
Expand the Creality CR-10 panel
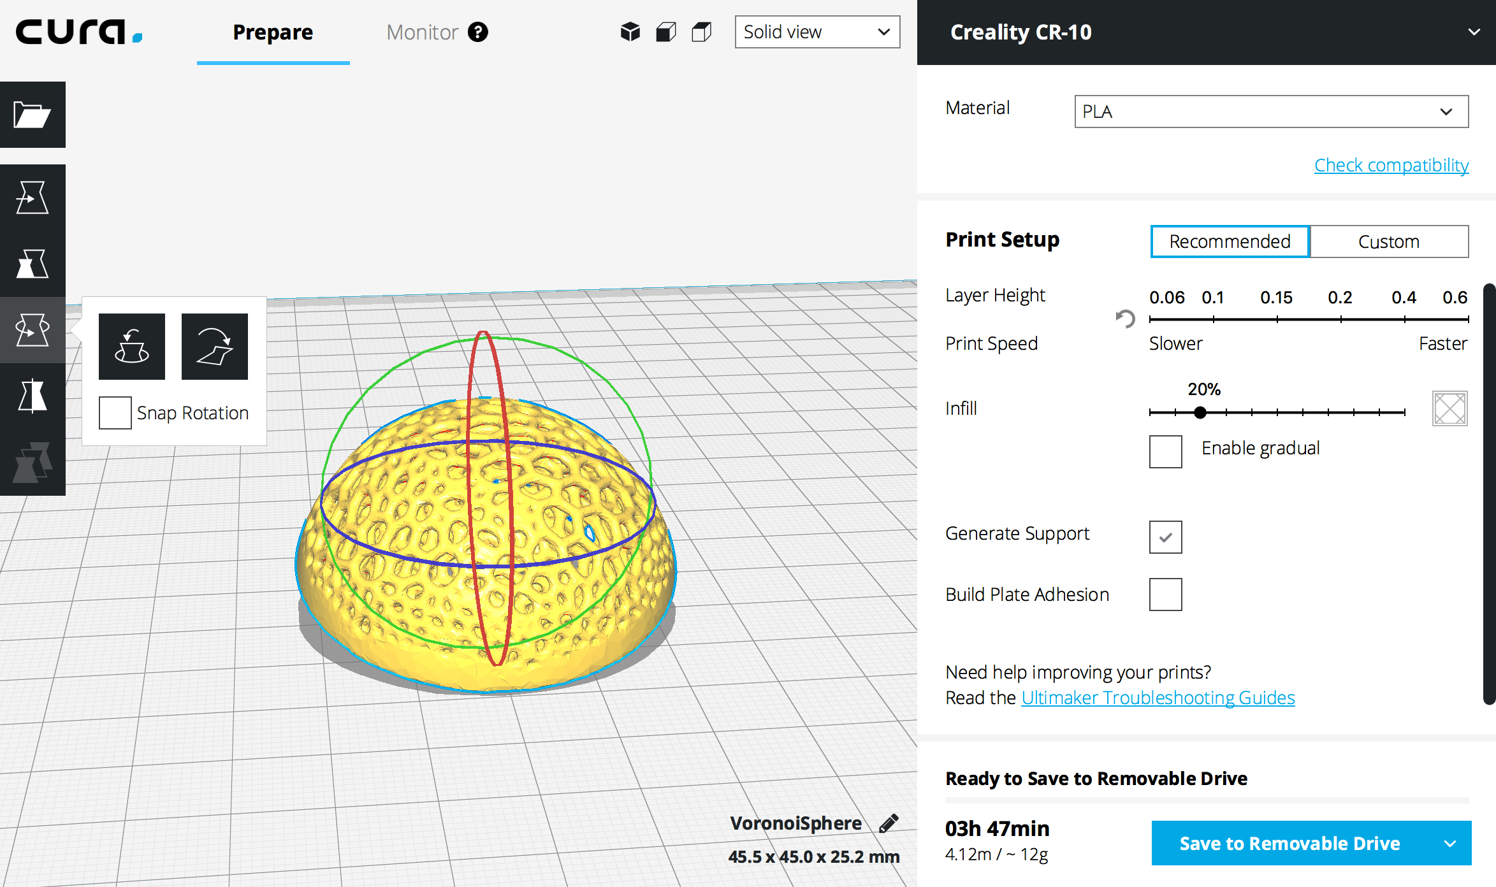(x=1473, y=32)
